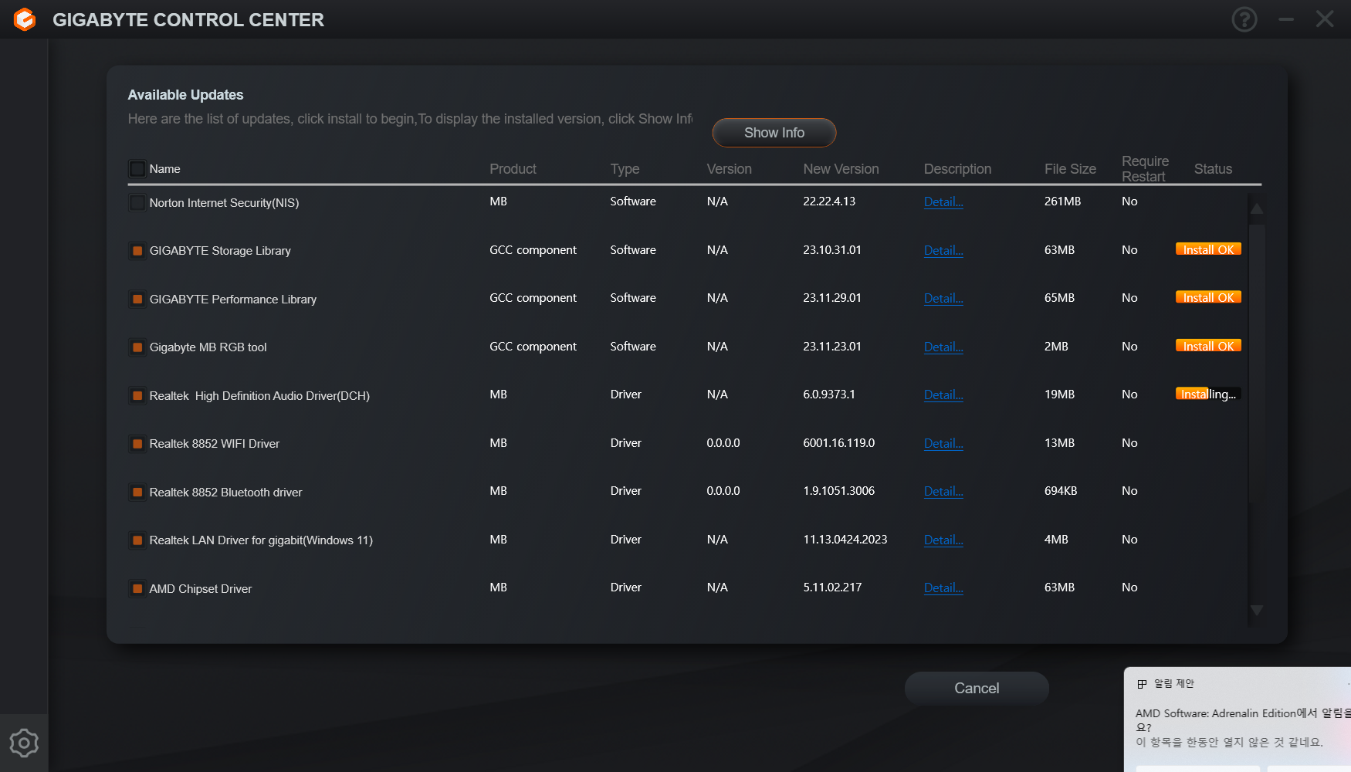Viewport: 1351px width, 772px height.
Task: Click Install OK status for Gigabyte MB RGB tool
Action: click(1208, 346)
